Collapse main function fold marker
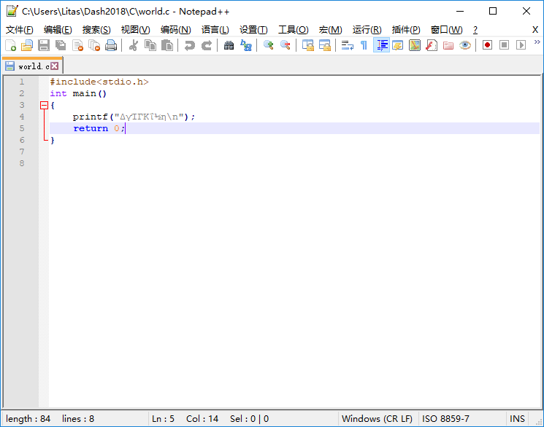The height and width of the screenshot is (427, 544). tap(44, 105)
